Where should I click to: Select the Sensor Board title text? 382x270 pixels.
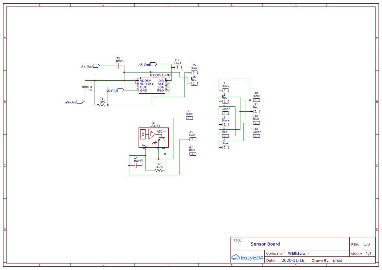point(265,244)
